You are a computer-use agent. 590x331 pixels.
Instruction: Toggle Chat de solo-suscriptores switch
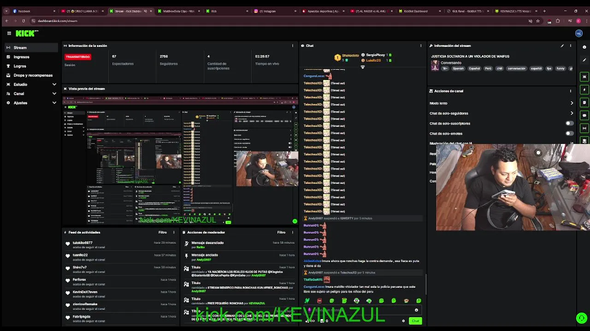tap(570, 124)
